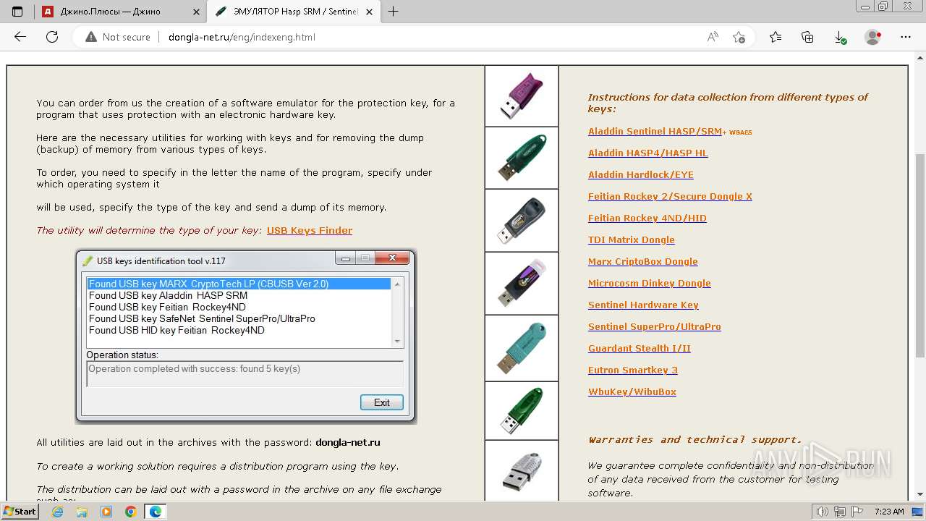The image size is (926, 521).
Task: Open the Aladdin HASP4/HASP HL link
Action: [648, 153]
